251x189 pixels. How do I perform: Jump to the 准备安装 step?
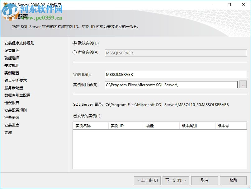12,118
